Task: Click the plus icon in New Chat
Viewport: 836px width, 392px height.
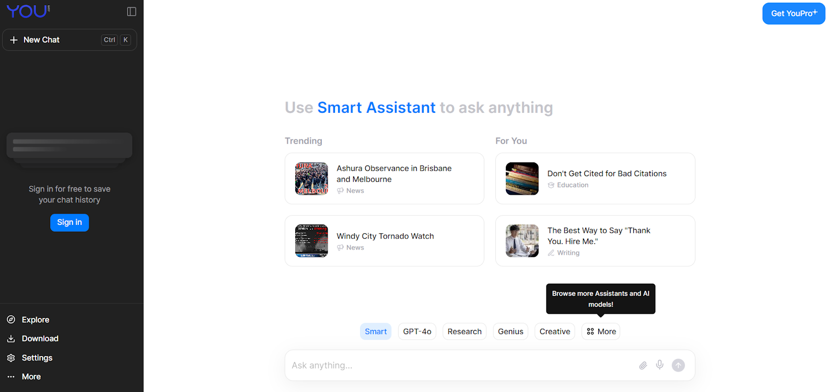Action: click(x=14, y=40)
